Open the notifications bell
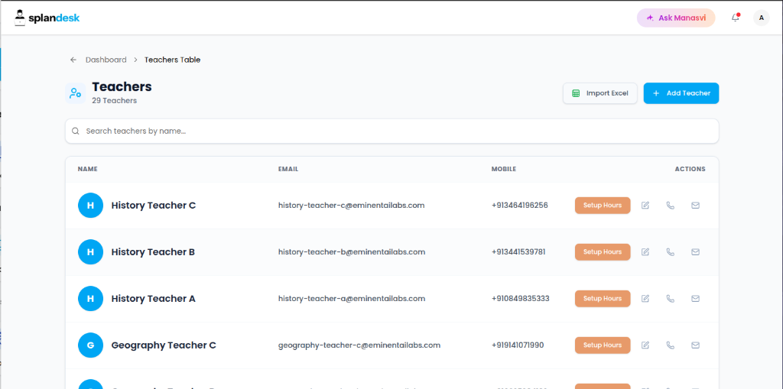Screen dimensions: 783x389 pyautogui.click(x=735, y=18)
